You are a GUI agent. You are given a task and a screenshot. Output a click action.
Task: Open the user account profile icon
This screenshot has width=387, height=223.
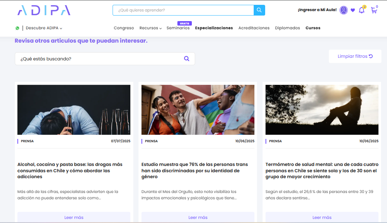[344, 10]
